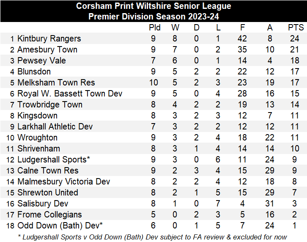Click the PTS column header
Viewport: 307px width, 242px height.
(296, 27)
